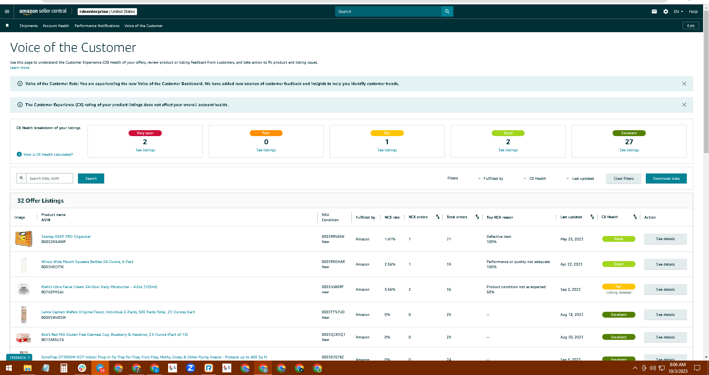The width and height of the screenshot is (709, 375).
Task: Open the hamburger navigation menu
Action: pos(7,11)
